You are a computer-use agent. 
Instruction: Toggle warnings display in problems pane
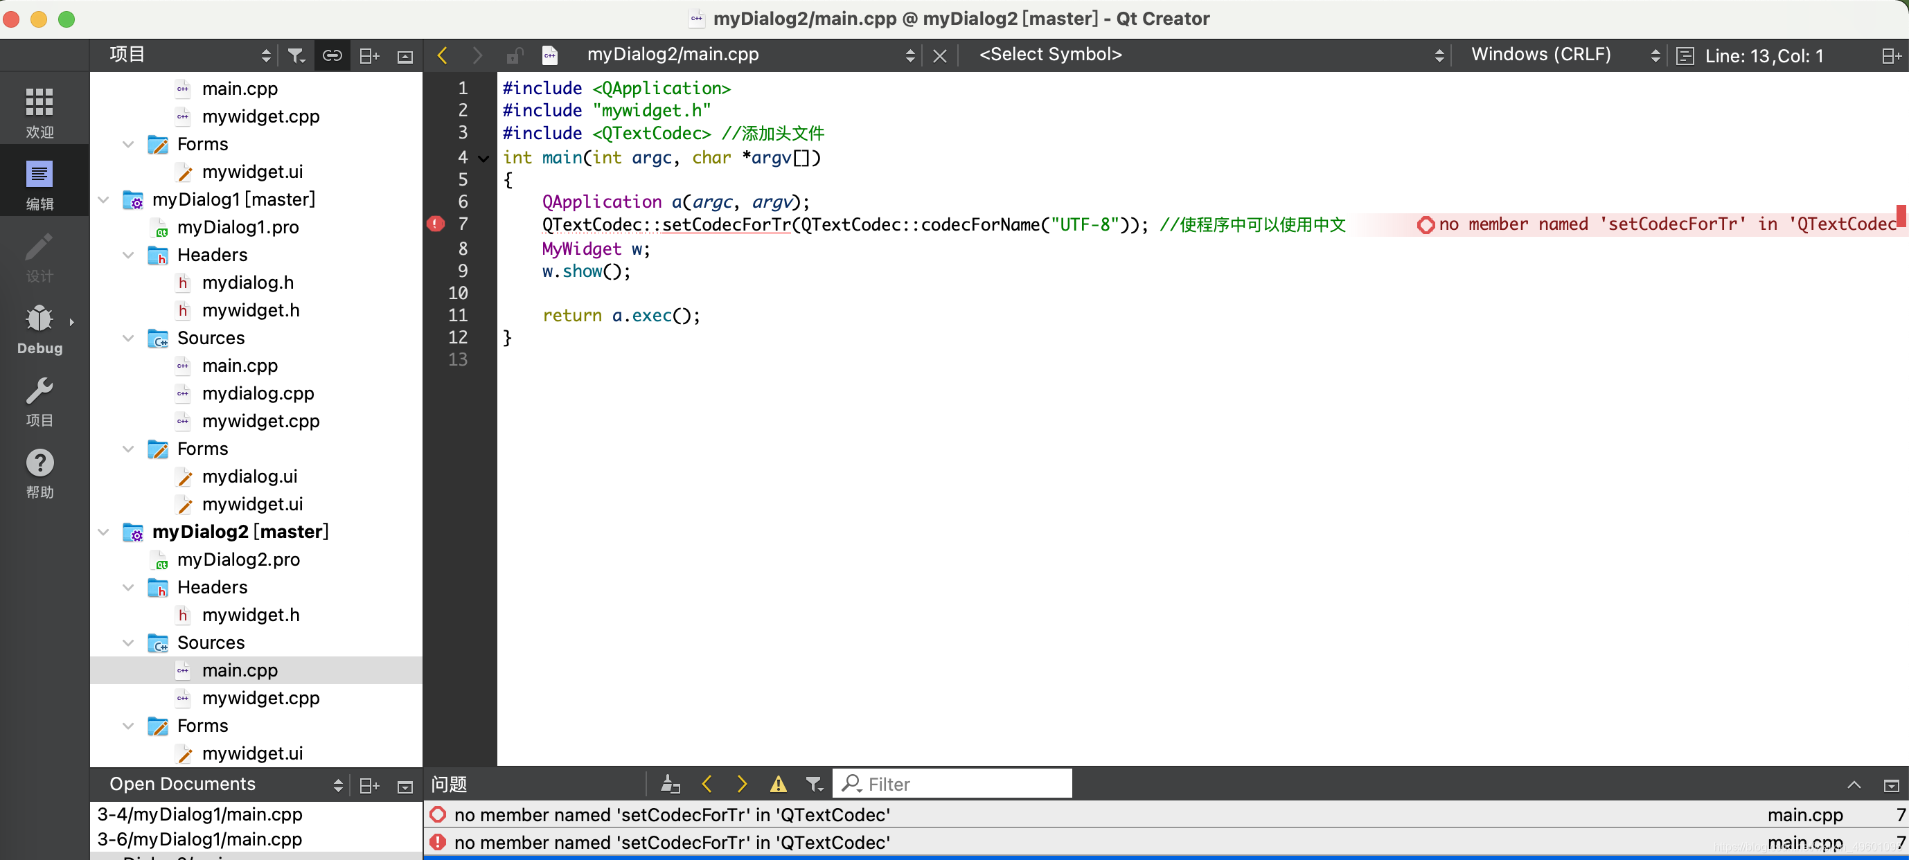point(777,783)
